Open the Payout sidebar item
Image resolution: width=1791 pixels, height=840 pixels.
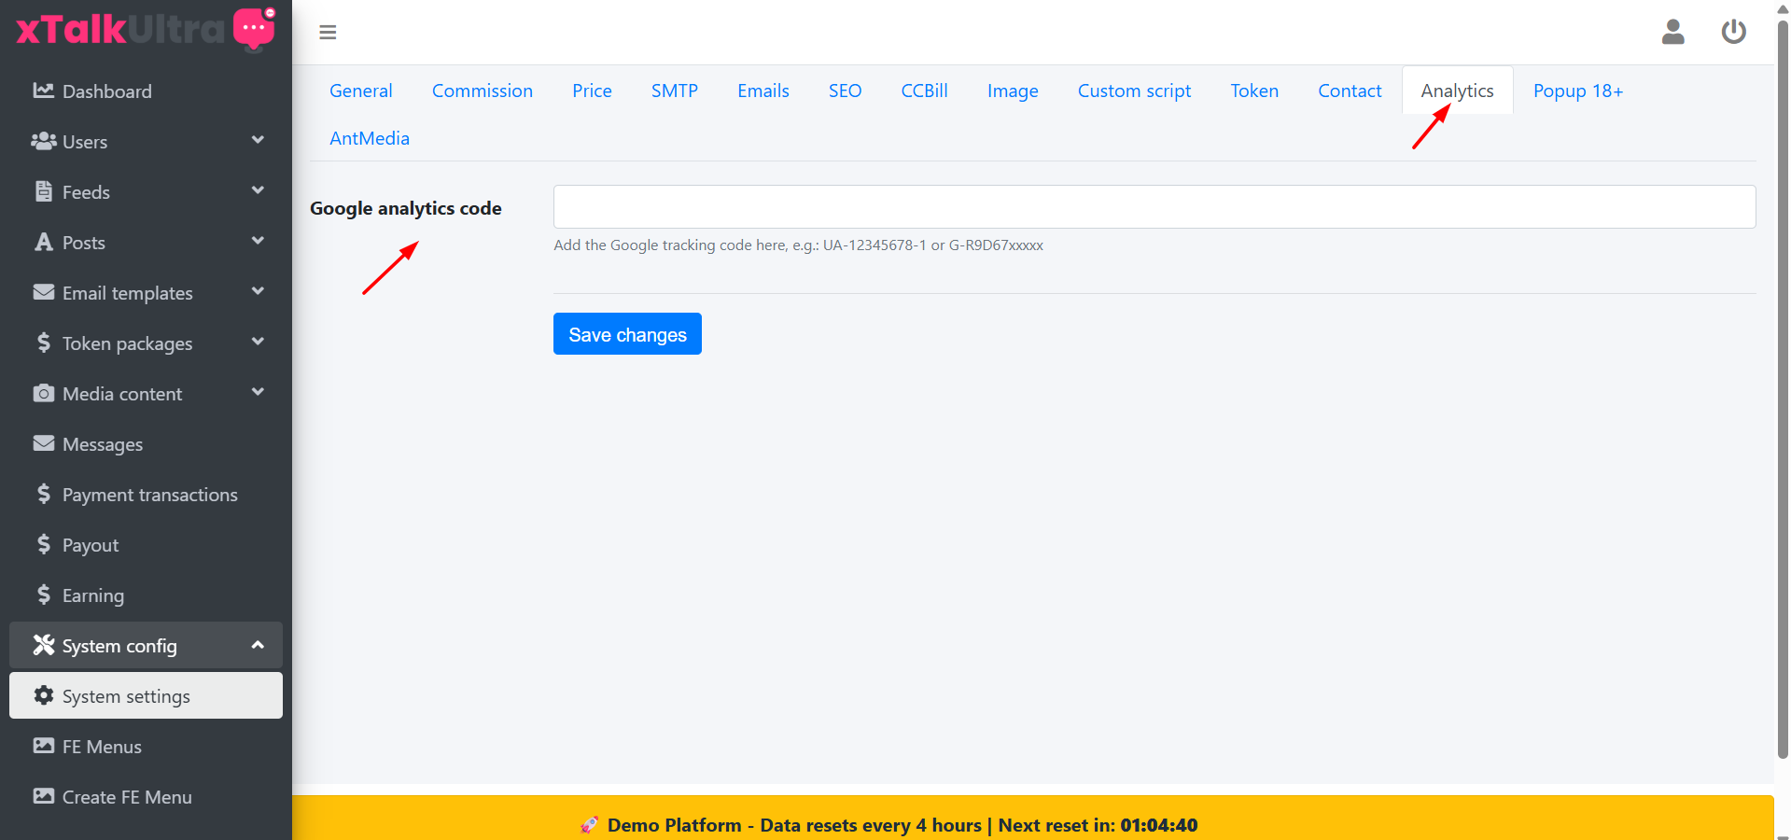click(90, 545)
